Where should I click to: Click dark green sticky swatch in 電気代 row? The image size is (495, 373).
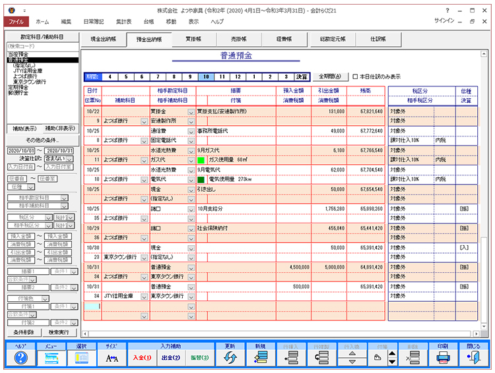(201, 180)
